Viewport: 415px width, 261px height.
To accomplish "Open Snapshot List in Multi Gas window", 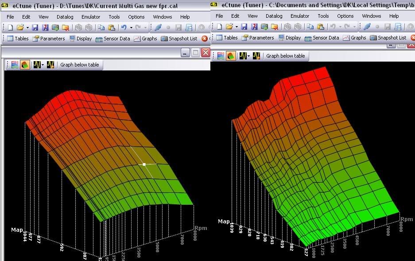I will coord(179,39).
